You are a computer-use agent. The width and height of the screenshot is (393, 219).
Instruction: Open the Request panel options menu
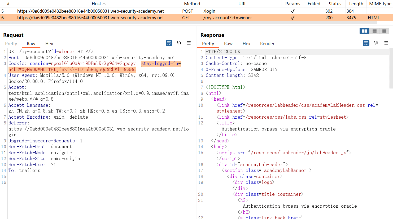tap(189, 43)
